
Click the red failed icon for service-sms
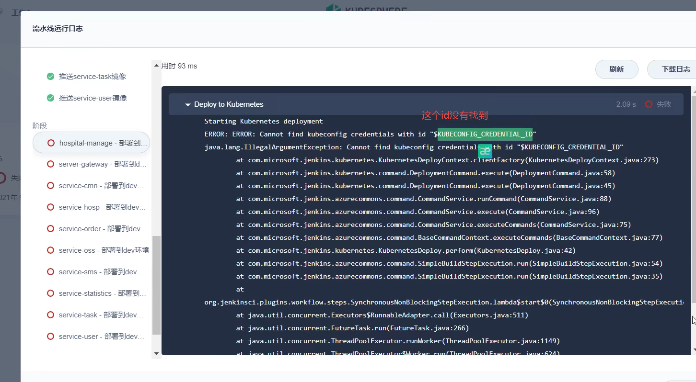coord(50,272)
